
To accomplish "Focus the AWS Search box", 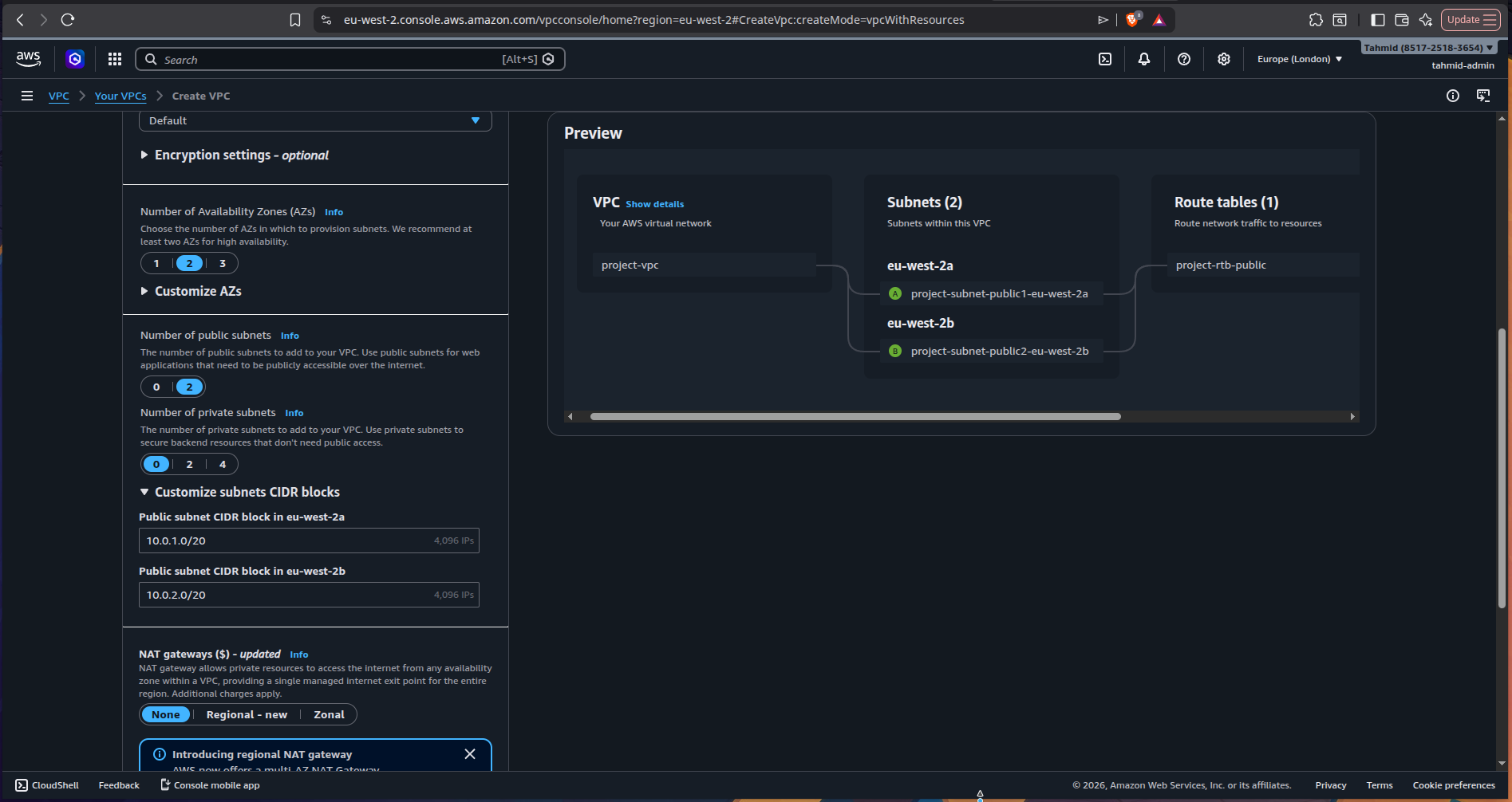I will [350, 59].
